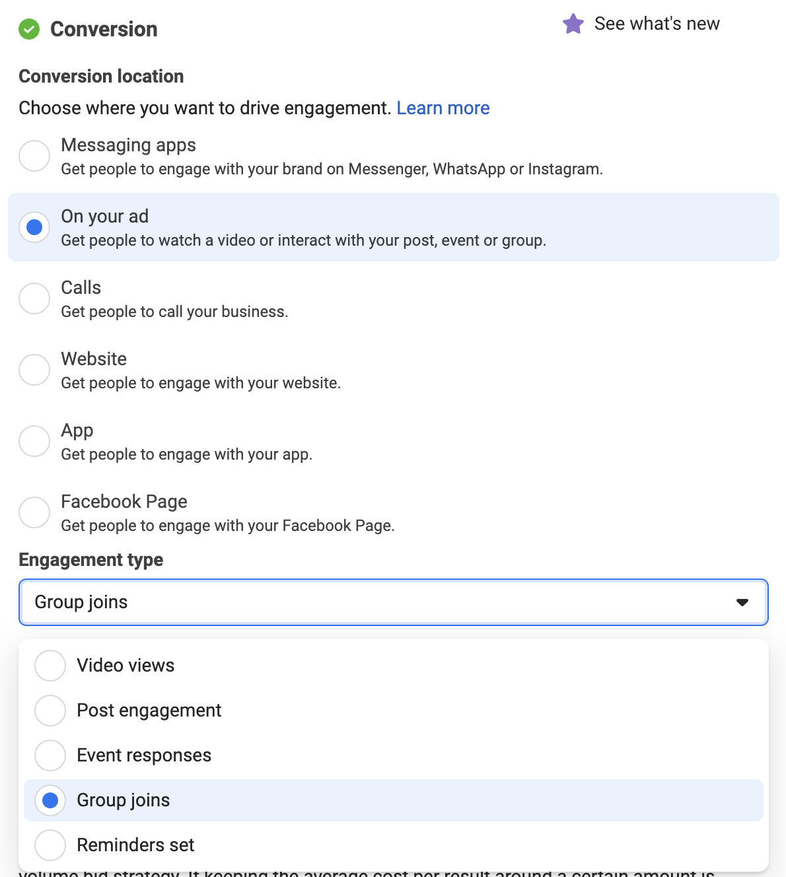Select Group joins in dropdown list
This screenshot has height=877, width=786.
[394, 800]
